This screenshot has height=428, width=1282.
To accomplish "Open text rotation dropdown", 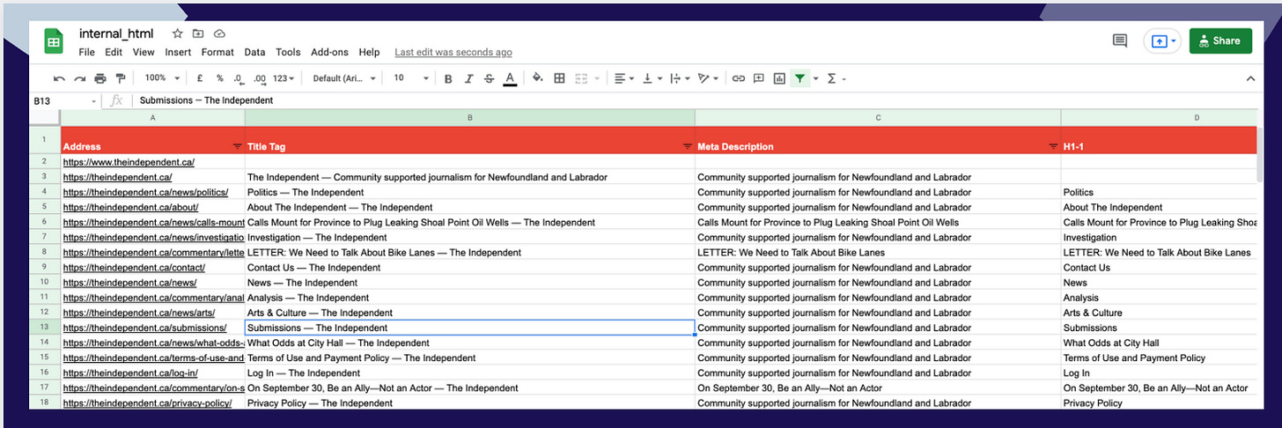I will (x=708, y=78).
